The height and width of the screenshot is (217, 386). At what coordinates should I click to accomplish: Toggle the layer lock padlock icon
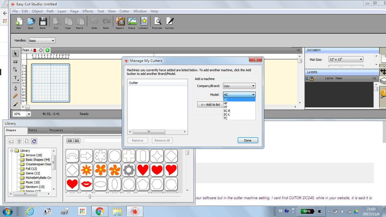(x=311, y=78)
